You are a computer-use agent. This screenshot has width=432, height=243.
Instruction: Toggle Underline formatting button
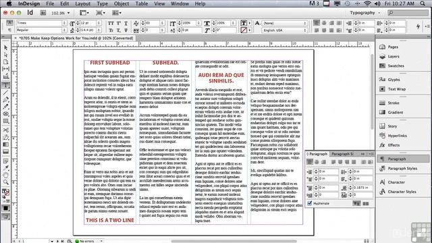[x=126, y=24]
